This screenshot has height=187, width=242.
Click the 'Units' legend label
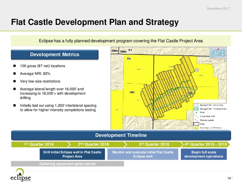click(x=202, y=124)
